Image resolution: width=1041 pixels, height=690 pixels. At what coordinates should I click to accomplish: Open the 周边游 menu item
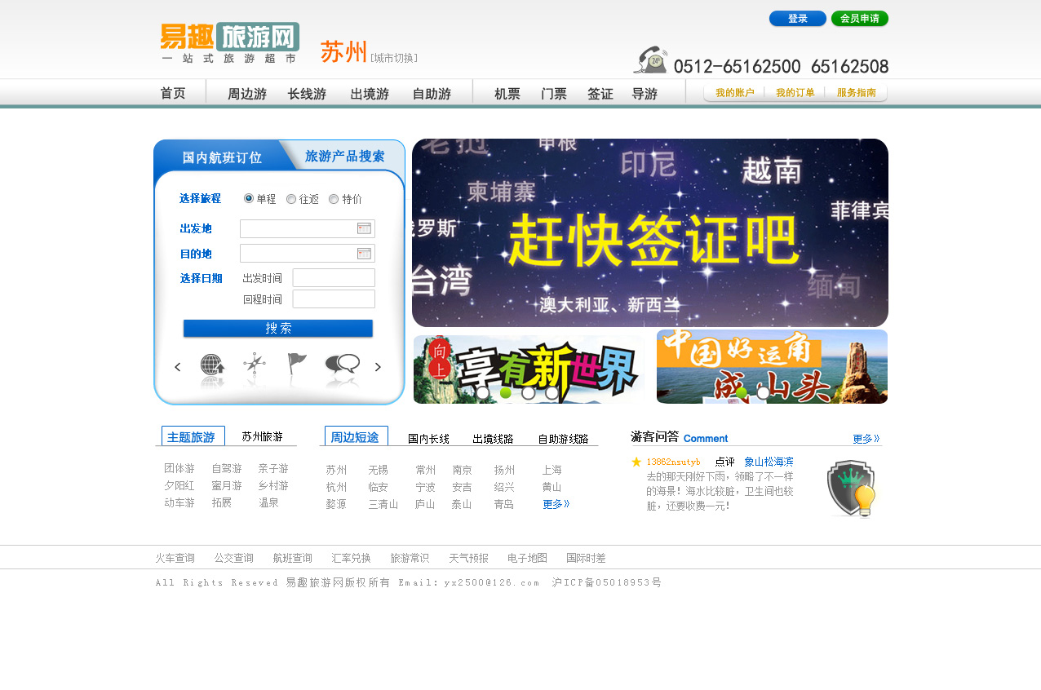247,94
